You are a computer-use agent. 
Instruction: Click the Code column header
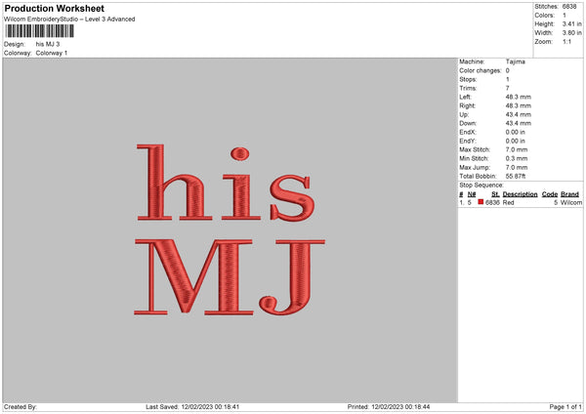pos(549,194)
